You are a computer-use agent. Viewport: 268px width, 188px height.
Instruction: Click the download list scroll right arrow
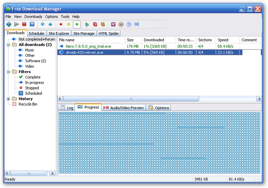[x=259, y=99]
